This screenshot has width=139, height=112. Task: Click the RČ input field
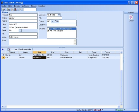54,18
